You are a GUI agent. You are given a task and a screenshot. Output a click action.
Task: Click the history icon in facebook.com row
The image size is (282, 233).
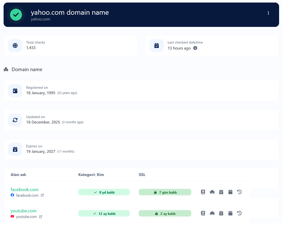tap(239, 192)
